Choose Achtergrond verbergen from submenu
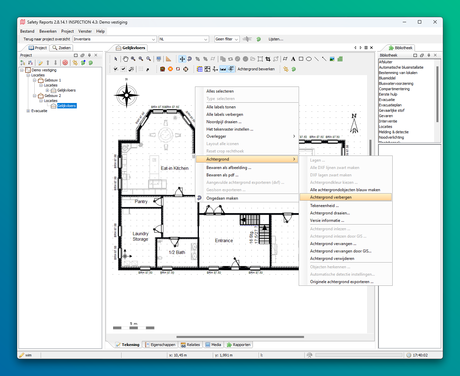The width and height of the screenshot is (460, 376). (331, 197)
